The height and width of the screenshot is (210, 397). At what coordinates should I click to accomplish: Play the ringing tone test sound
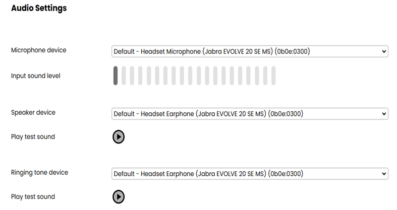pos(119,196)
